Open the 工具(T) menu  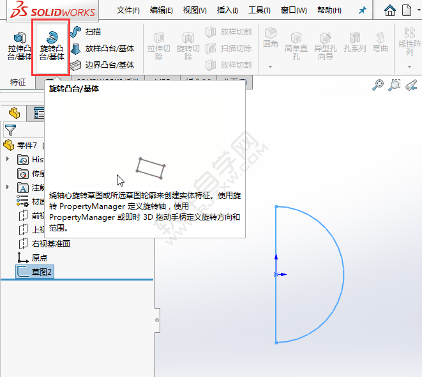pyautogui.click(x=259, y=10)
